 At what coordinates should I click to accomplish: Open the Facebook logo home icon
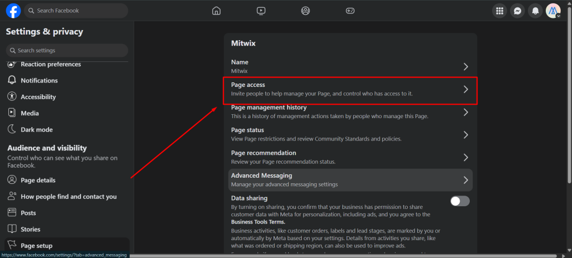[13, 11]
